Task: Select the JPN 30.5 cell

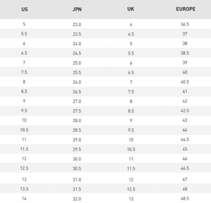Action: [77, 169]
